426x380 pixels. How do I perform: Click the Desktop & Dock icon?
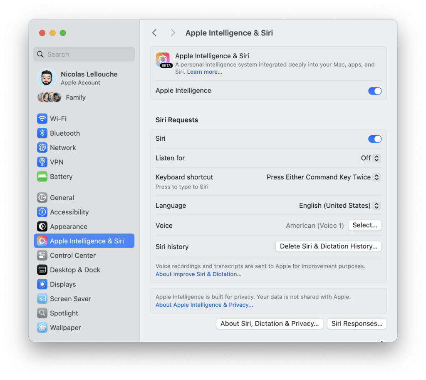(42, 270)
